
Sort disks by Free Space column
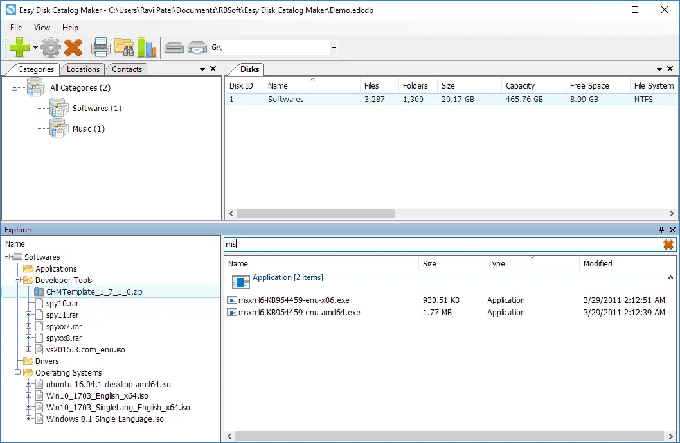click(598, 86)
